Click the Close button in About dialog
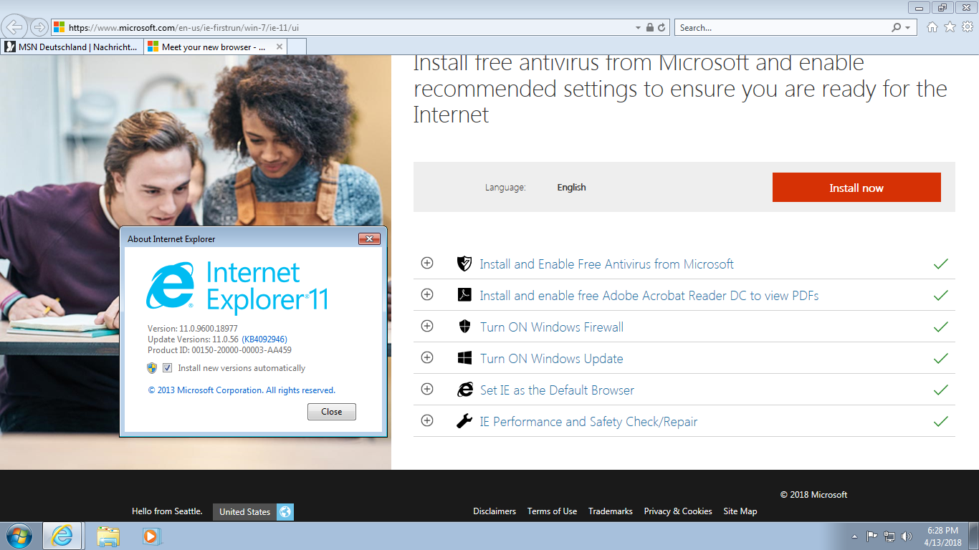 click(332, 412)
